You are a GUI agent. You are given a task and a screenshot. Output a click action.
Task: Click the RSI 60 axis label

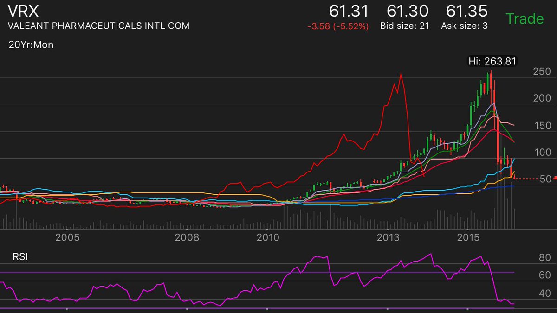[545, 275]
